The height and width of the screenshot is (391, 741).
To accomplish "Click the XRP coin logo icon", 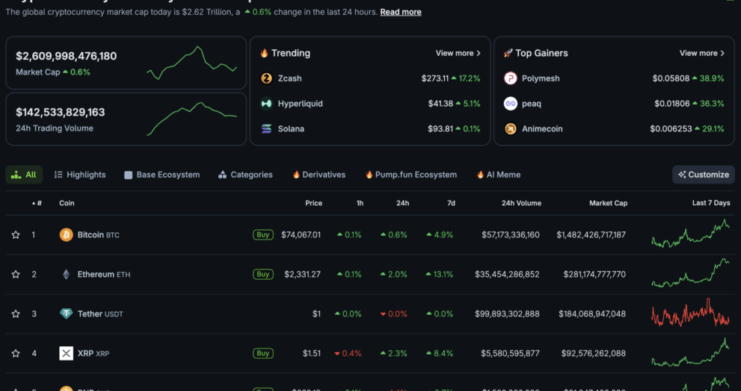I will click(x=67, y=354).
